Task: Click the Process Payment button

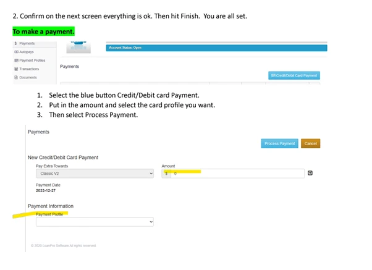Action: [280, 143]
